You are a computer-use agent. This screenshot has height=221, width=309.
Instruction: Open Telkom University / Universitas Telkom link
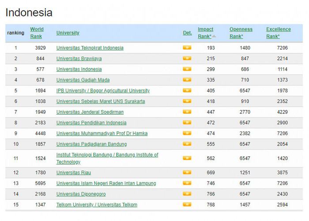pyautogui.click(x=97, y=205)
